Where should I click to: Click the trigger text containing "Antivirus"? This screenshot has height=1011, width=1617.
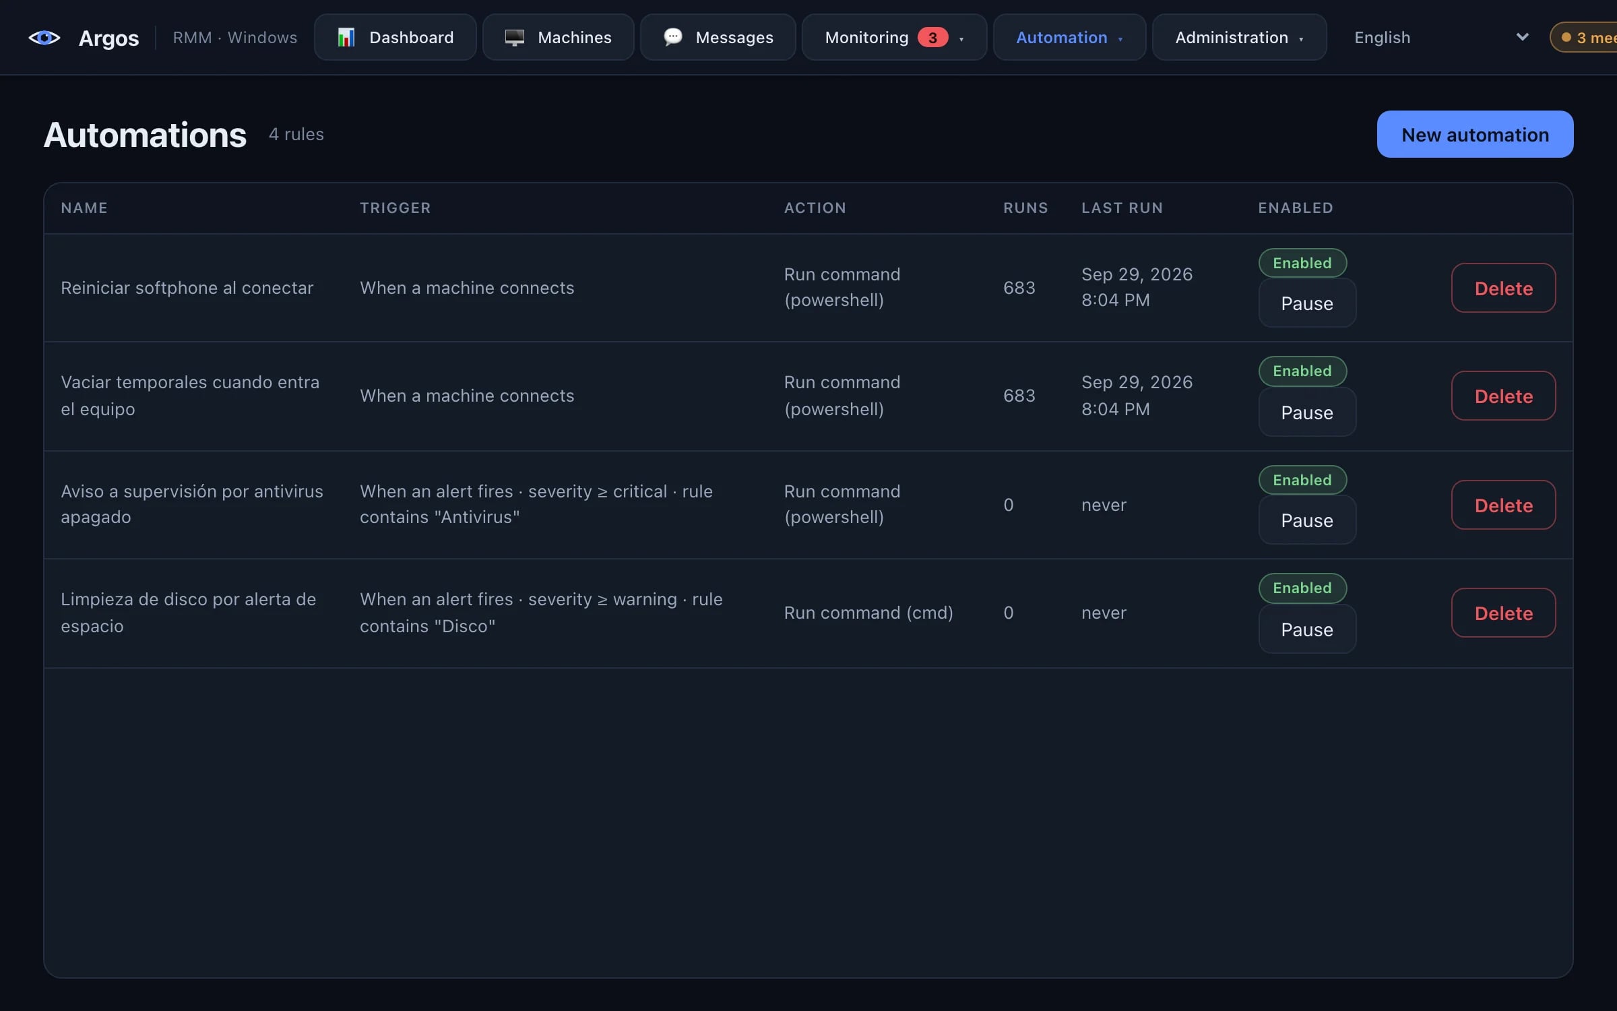(536, 504)
